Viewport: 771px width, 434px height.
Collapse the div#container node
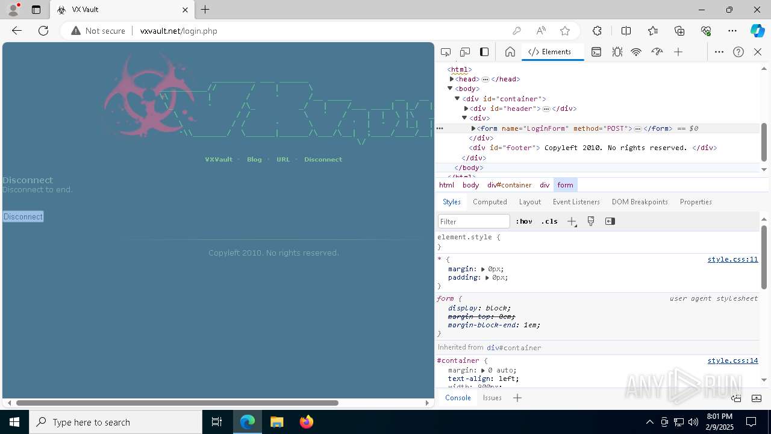coord(457,98)
